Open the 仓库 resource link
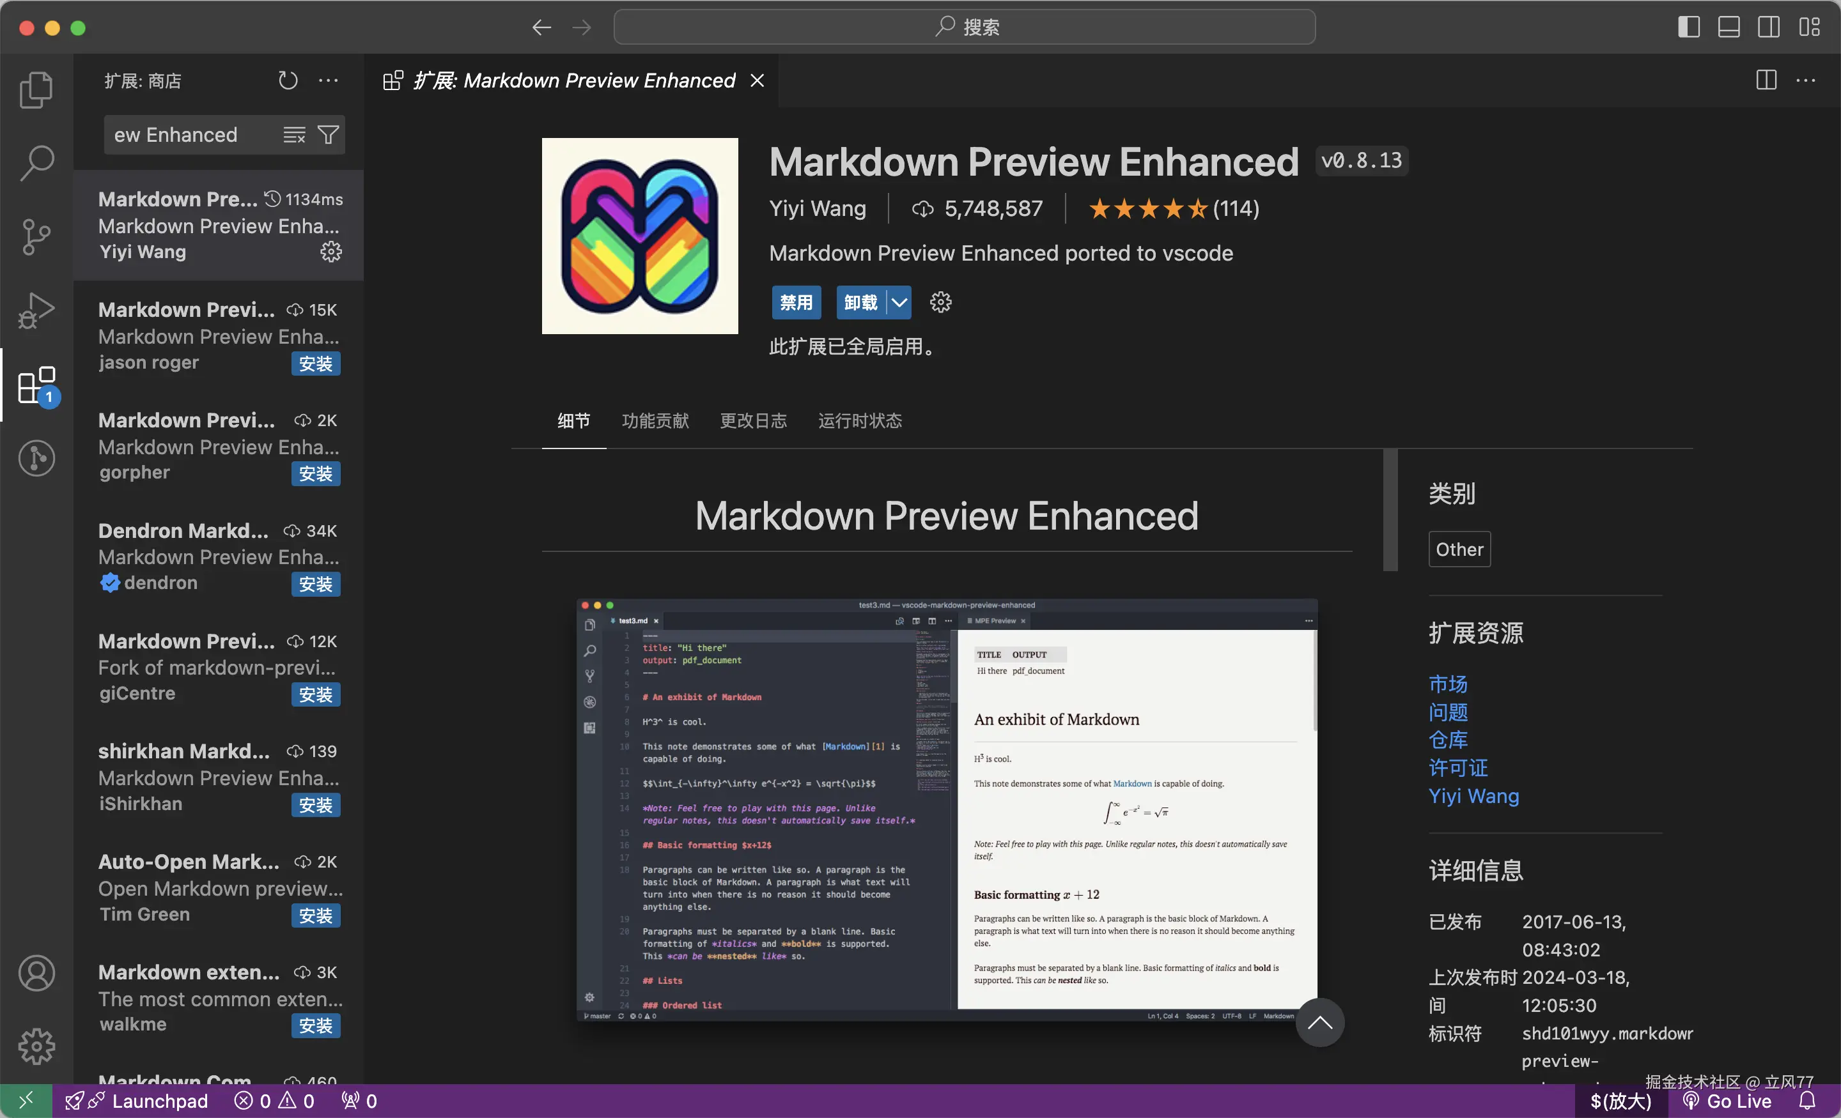The image size is (1841, 1118). coord(1448,740)
